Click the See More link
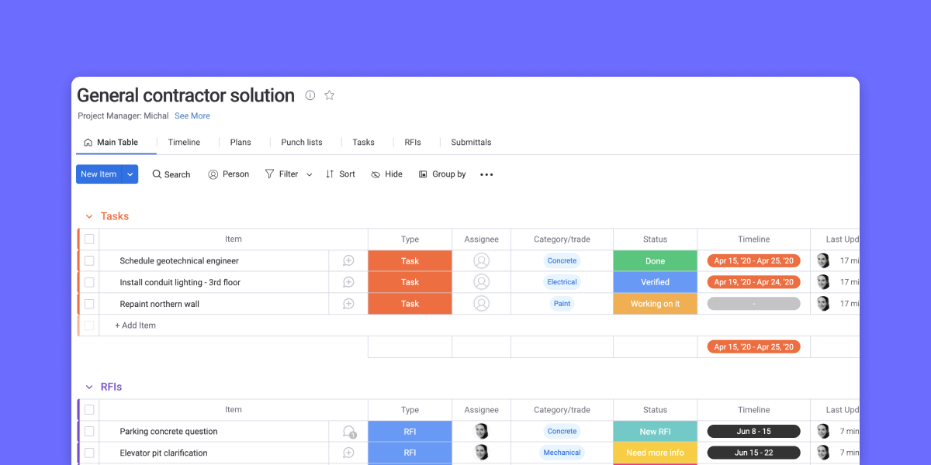The width and height of the screenshot is (931, 465). point(192,116)
